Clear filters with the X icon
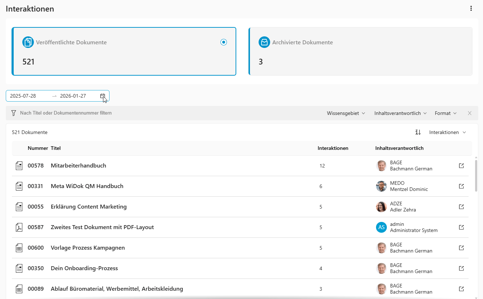This screenshot has height=299, width=483. [x=469, y=113]
